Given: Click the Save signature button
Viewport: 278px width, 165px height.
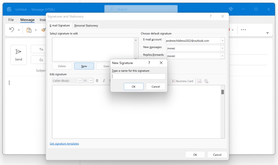Looking at the screenshot, I should [104, 66].
